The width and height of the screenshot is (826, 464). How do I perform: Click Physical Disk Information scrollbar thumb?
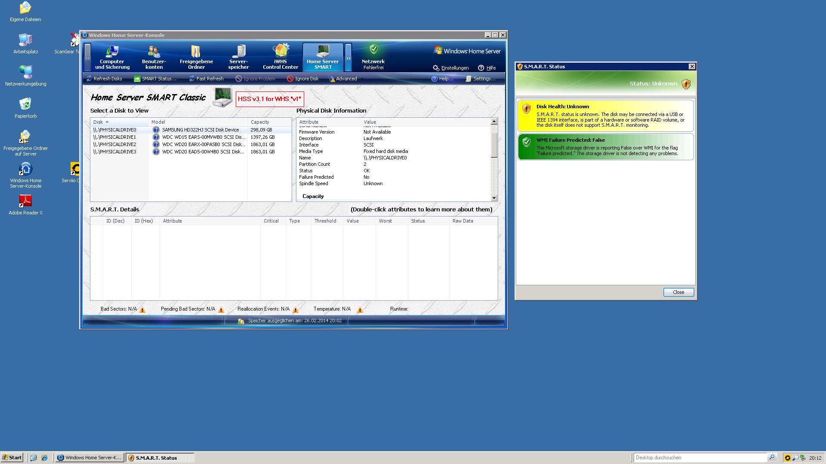pos(494,145)
